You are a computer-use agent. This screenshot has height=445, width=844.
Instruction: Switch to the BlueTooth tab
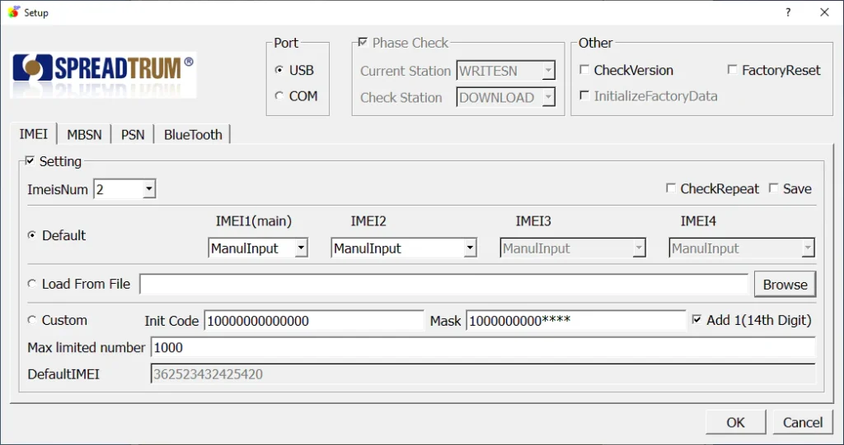[x=193, y=135]
